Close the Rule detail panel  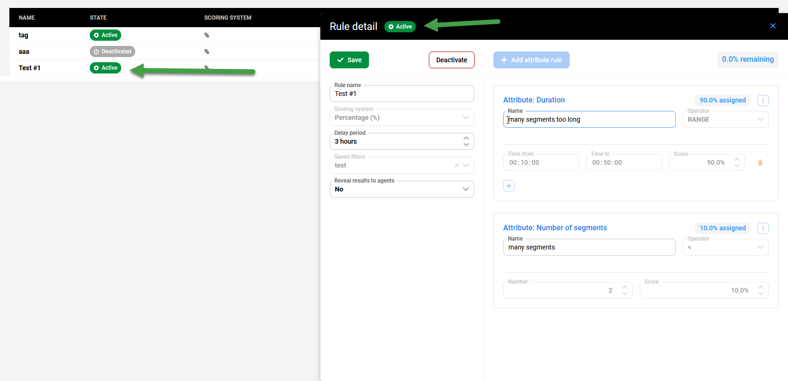(773, 26)
